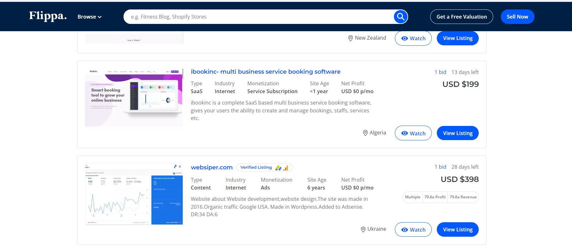Focus the search input field
The width and height of the screenshot is (572, 249).
click(x=258, y=17)
